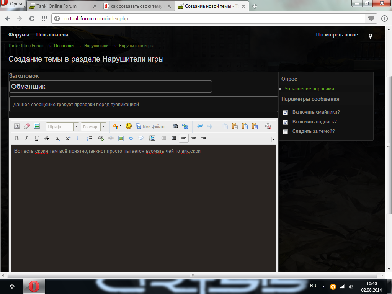Image resolution: width=392 pixels, height=294 pixels.
Task: Open the downloads icon
Action: click(x=384, y=18)
